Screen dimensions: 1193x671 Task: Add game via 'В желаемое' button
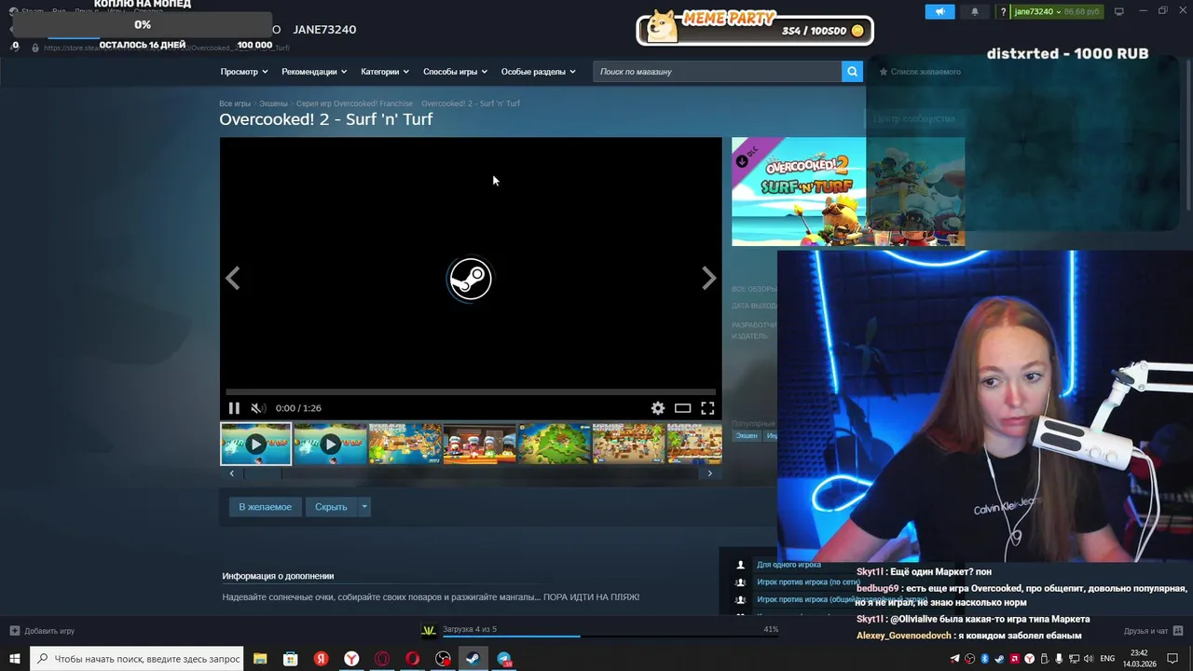(x=265, y=507)
